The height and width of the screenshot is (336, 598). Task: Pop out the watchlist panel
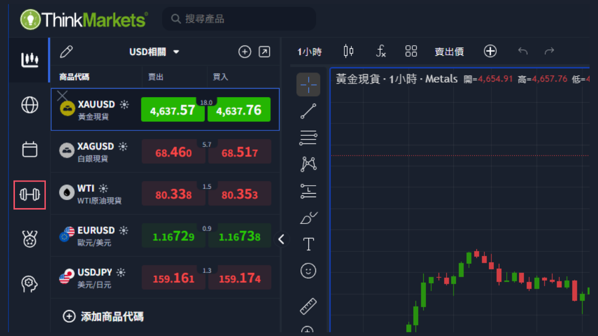pyautogui.click(x=264, y=51)
